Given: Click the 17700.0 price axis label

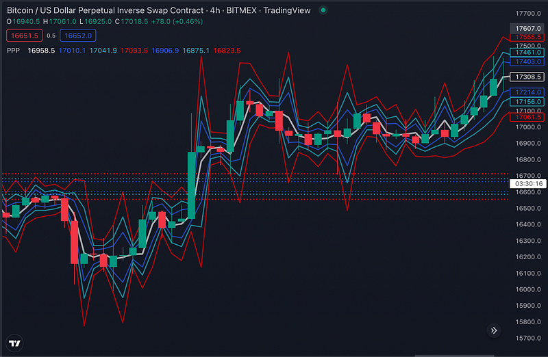Looking at the screenshot, I should point(528,13).
